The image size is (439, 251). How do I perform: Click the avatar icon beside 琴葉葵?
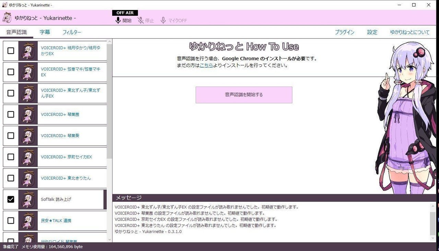pyautogui.click(x=28, y=136)
